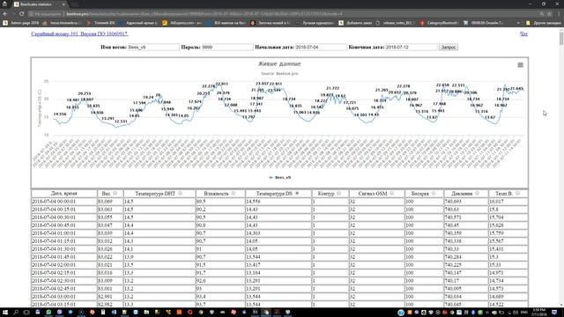The width and height of the screenshot is (564, 317).
Task: Click the 83,069 weight cell
Action: pyautogui.click(x=110, y=202)
